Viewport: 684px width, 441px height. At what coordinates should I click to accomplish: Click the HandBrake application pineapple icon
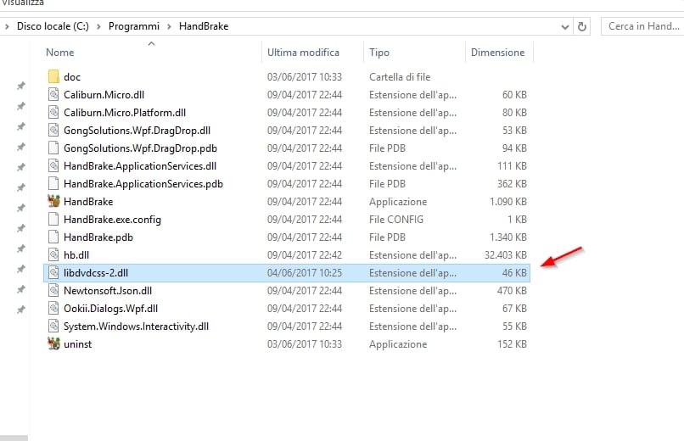(x=53, y=201)
